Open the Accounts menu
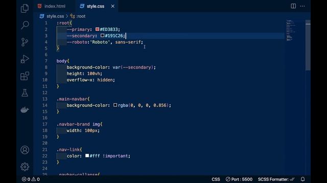This screenshot has height=183, width=327. (25, 150)
